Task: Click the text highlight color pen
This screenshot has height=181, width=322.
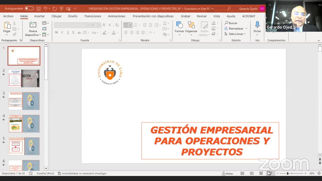Action: click(105, 32)
